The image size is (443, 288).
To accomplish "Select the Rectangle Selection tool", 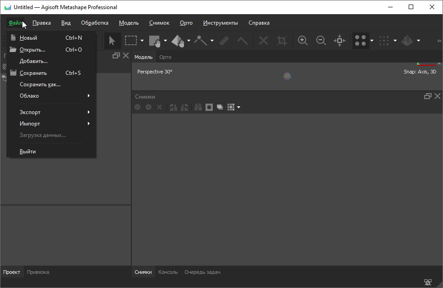I will click(x=131, y=41).
